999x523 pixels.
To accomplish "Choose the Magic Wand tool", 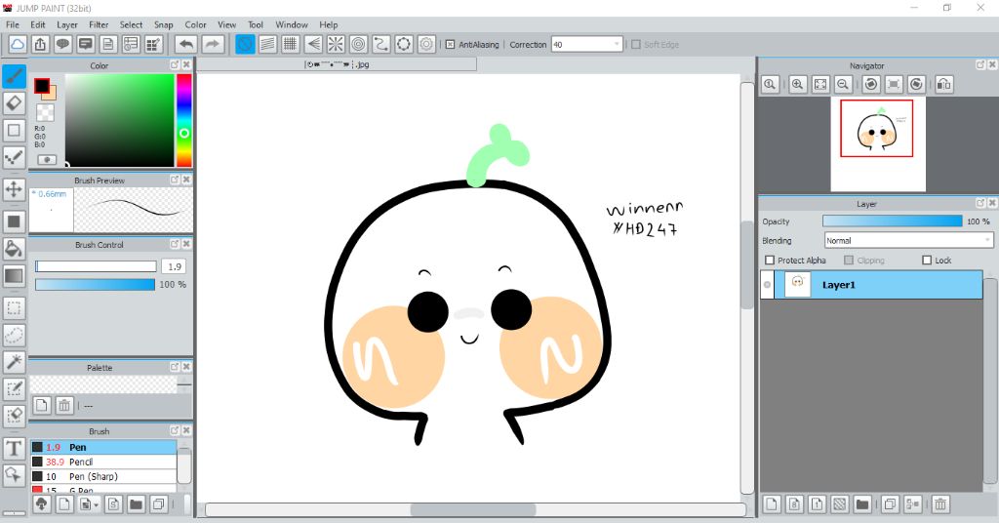I will (14, 362).
